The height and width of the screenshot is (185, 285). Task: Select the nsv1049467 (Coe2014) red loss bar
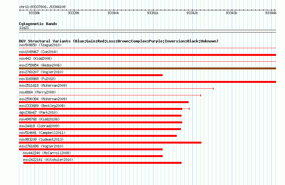[147, 55]
